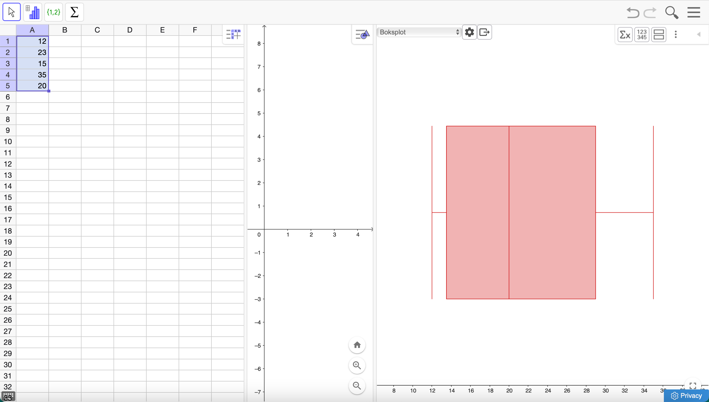Open the main hamburger menu
This screenshot has height=402, width=709.
(693, 12)
